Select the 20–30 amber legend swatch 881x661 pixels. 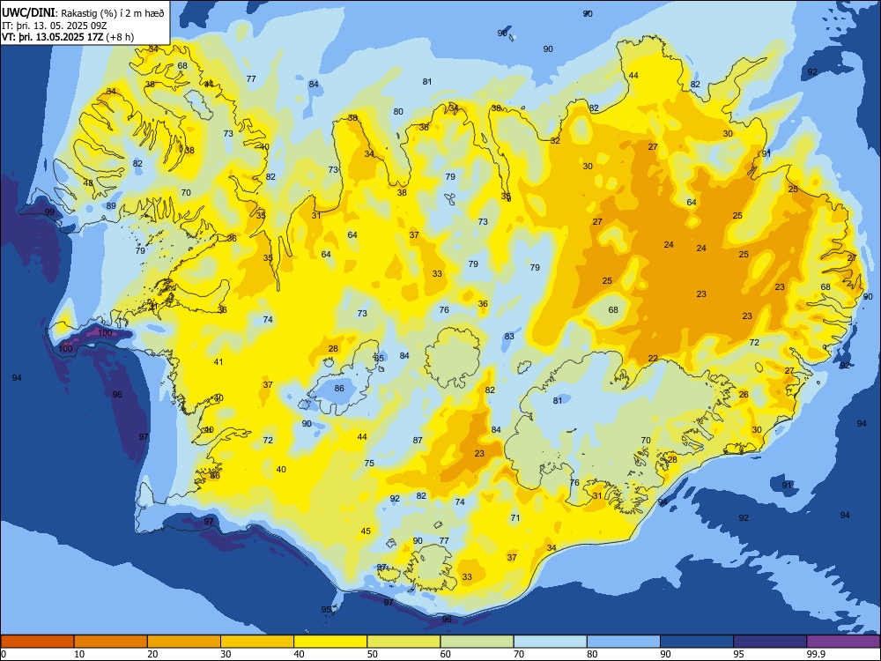pyautogui.click(x=184, y=642)
